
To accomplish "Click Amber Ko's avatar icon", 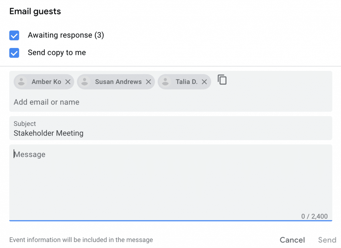I will tap(22, 82).
